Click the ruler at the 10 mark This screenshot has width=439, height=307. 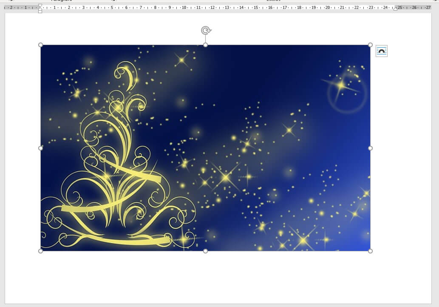point(184,8)
